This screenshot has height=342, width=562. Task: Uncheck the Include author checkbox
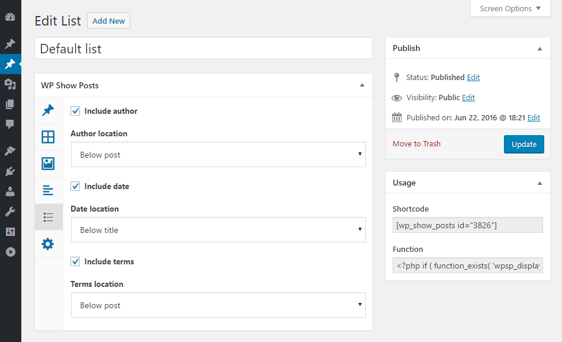point(75,111)
